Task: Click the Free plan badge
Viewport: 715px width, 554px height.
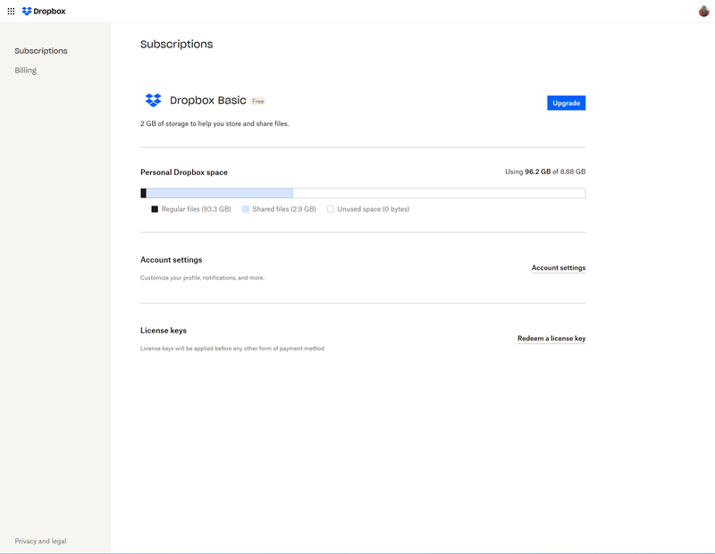Action: [258, 101]
